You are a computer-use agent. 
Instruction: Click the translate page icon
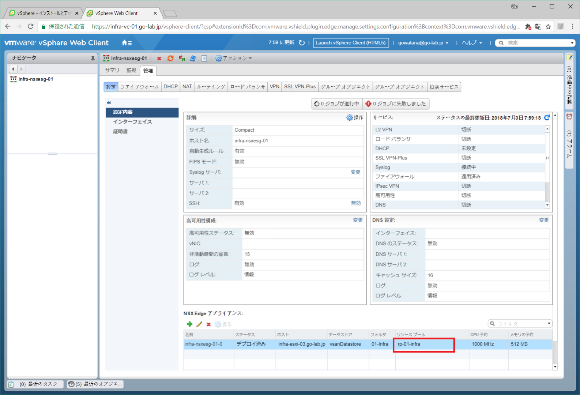(x=538, y=26)
